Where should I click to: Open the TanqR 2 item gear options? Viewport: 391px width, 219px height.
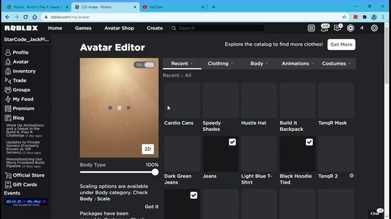[351, 176]
